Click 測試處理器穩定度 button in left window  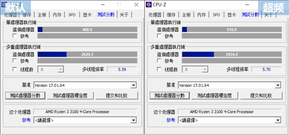pos(70,96)
